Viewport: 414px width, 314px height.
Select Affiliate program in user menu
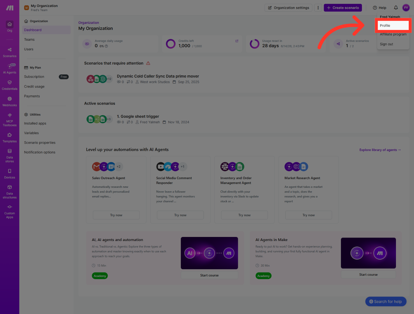coord(393,34)
